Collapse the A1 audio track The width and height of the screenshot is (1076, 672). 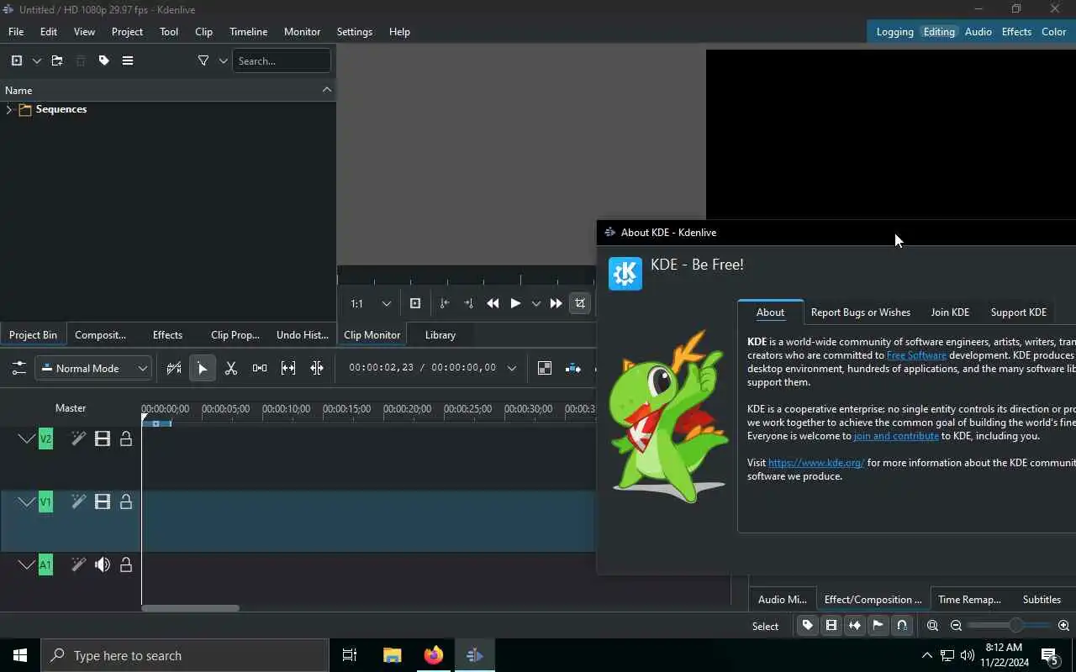[27, 564]
